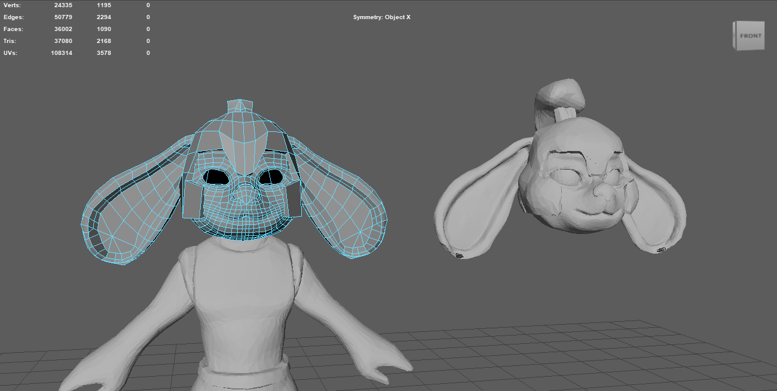This screenshot has width=777, height=391.
Task: Click the selected UVs count 3578
Action: pyautogui.click(x=104, y=53)
